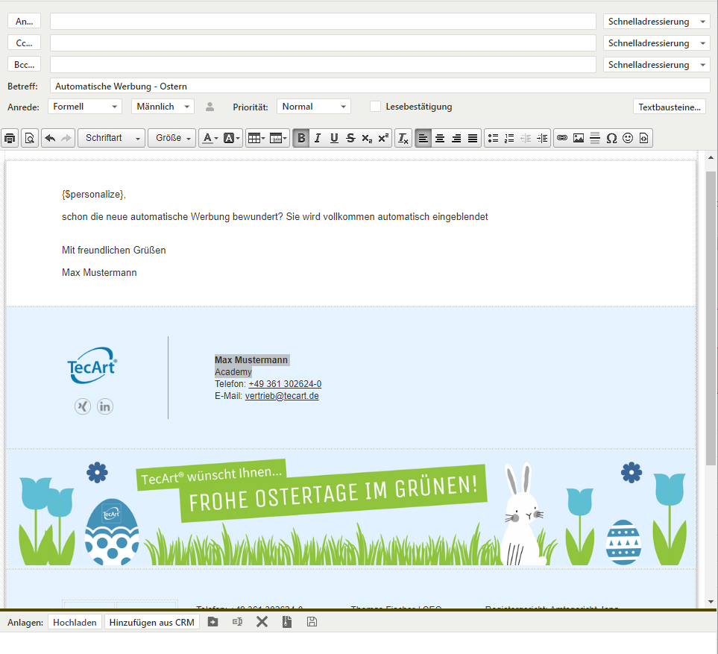This screenshot has height=654, width=718.
Task: Click into the Betreff subject field
Action: pyautogui.click(x=380, y=86)
